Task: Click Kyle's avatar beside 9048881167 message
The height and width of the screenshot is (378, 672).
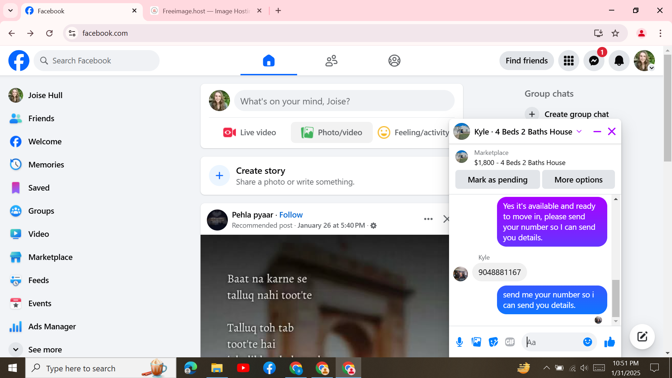Action: pos(461,274)
